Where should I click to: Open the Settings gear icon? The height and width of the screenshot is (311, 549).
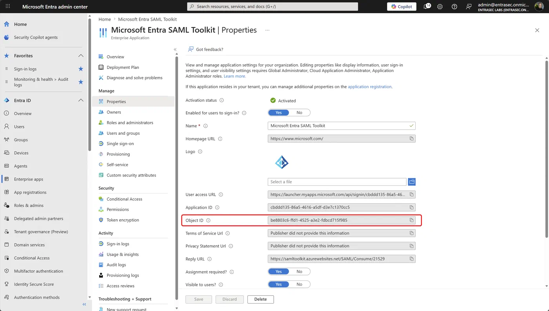[440, 7]
